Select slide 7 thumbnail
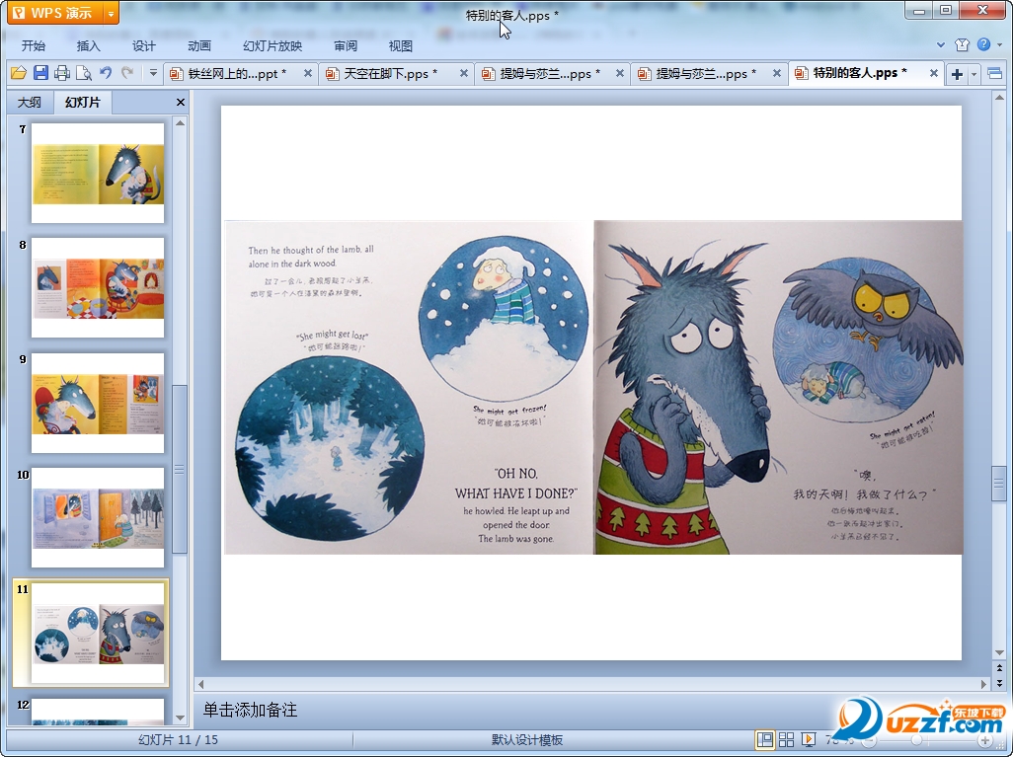 tap(98, 173)
